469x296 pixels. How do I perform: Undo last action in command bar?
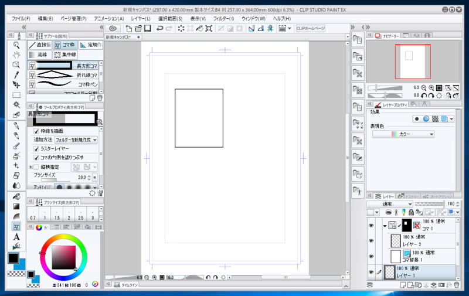pos(159,28)
